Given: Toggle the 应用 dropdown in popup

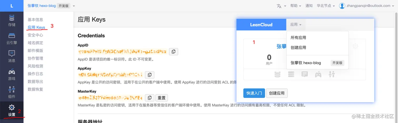Looking at the screenshot, I should tap(296, 25).
